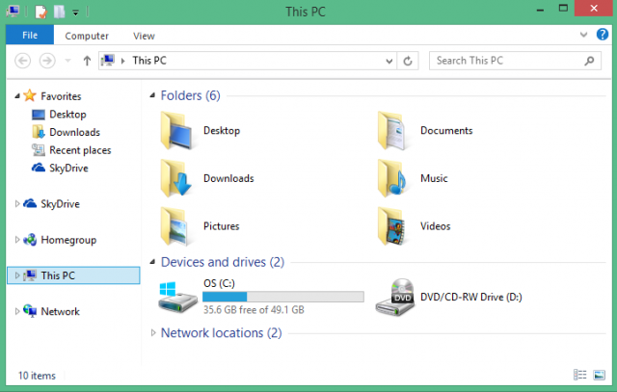Click the DVD/CD-RW Drive (D:) label
The image size is (617, 392).
471,297
